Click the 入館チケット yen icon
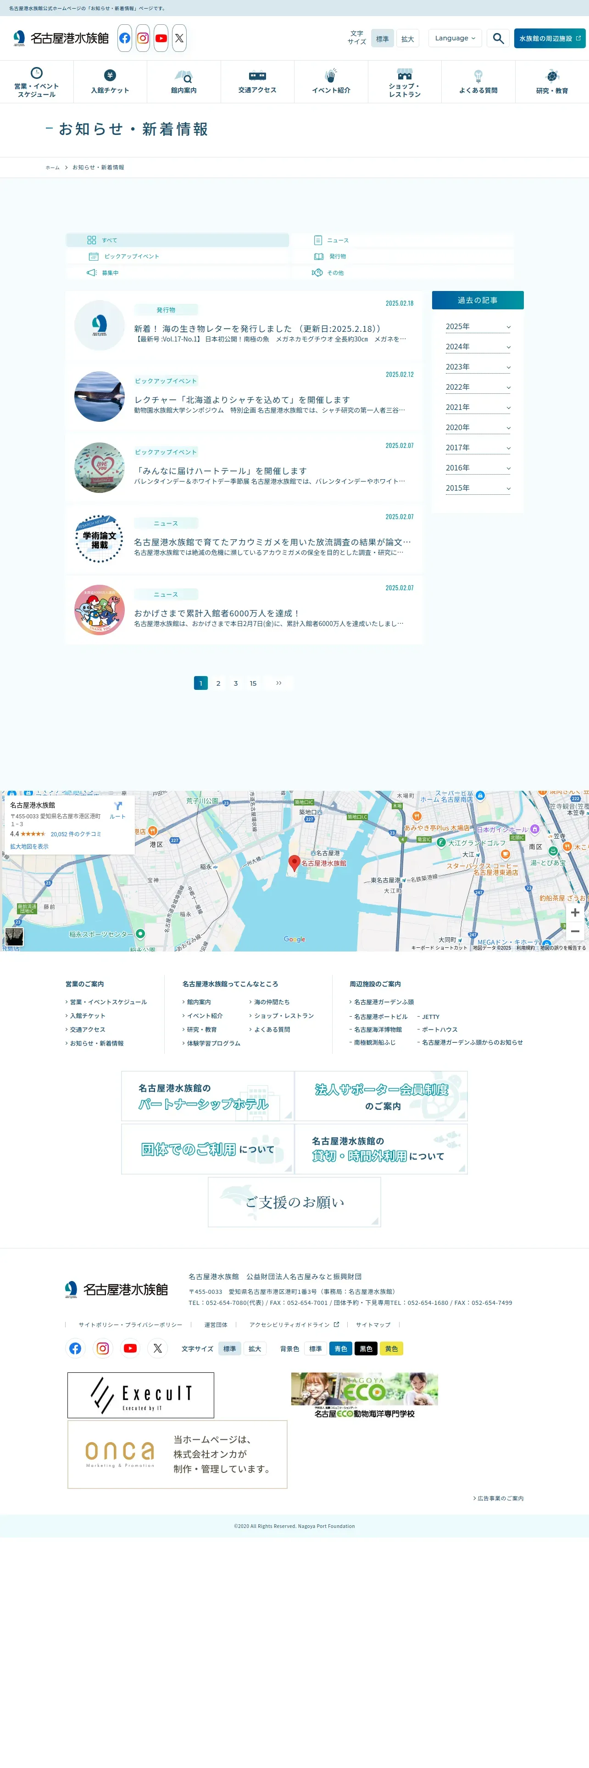 [110, 75]
